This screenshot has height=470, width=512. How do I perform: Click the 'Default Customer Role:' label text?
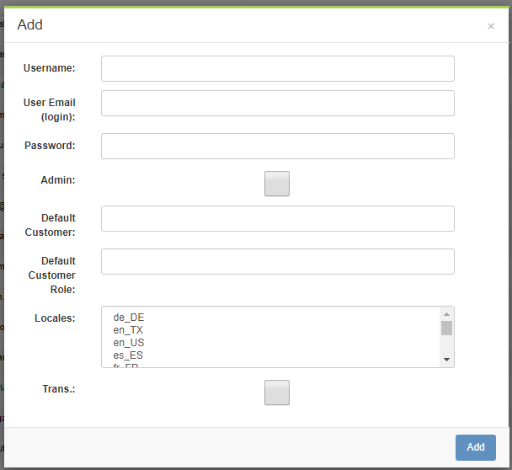coord(52,275)
